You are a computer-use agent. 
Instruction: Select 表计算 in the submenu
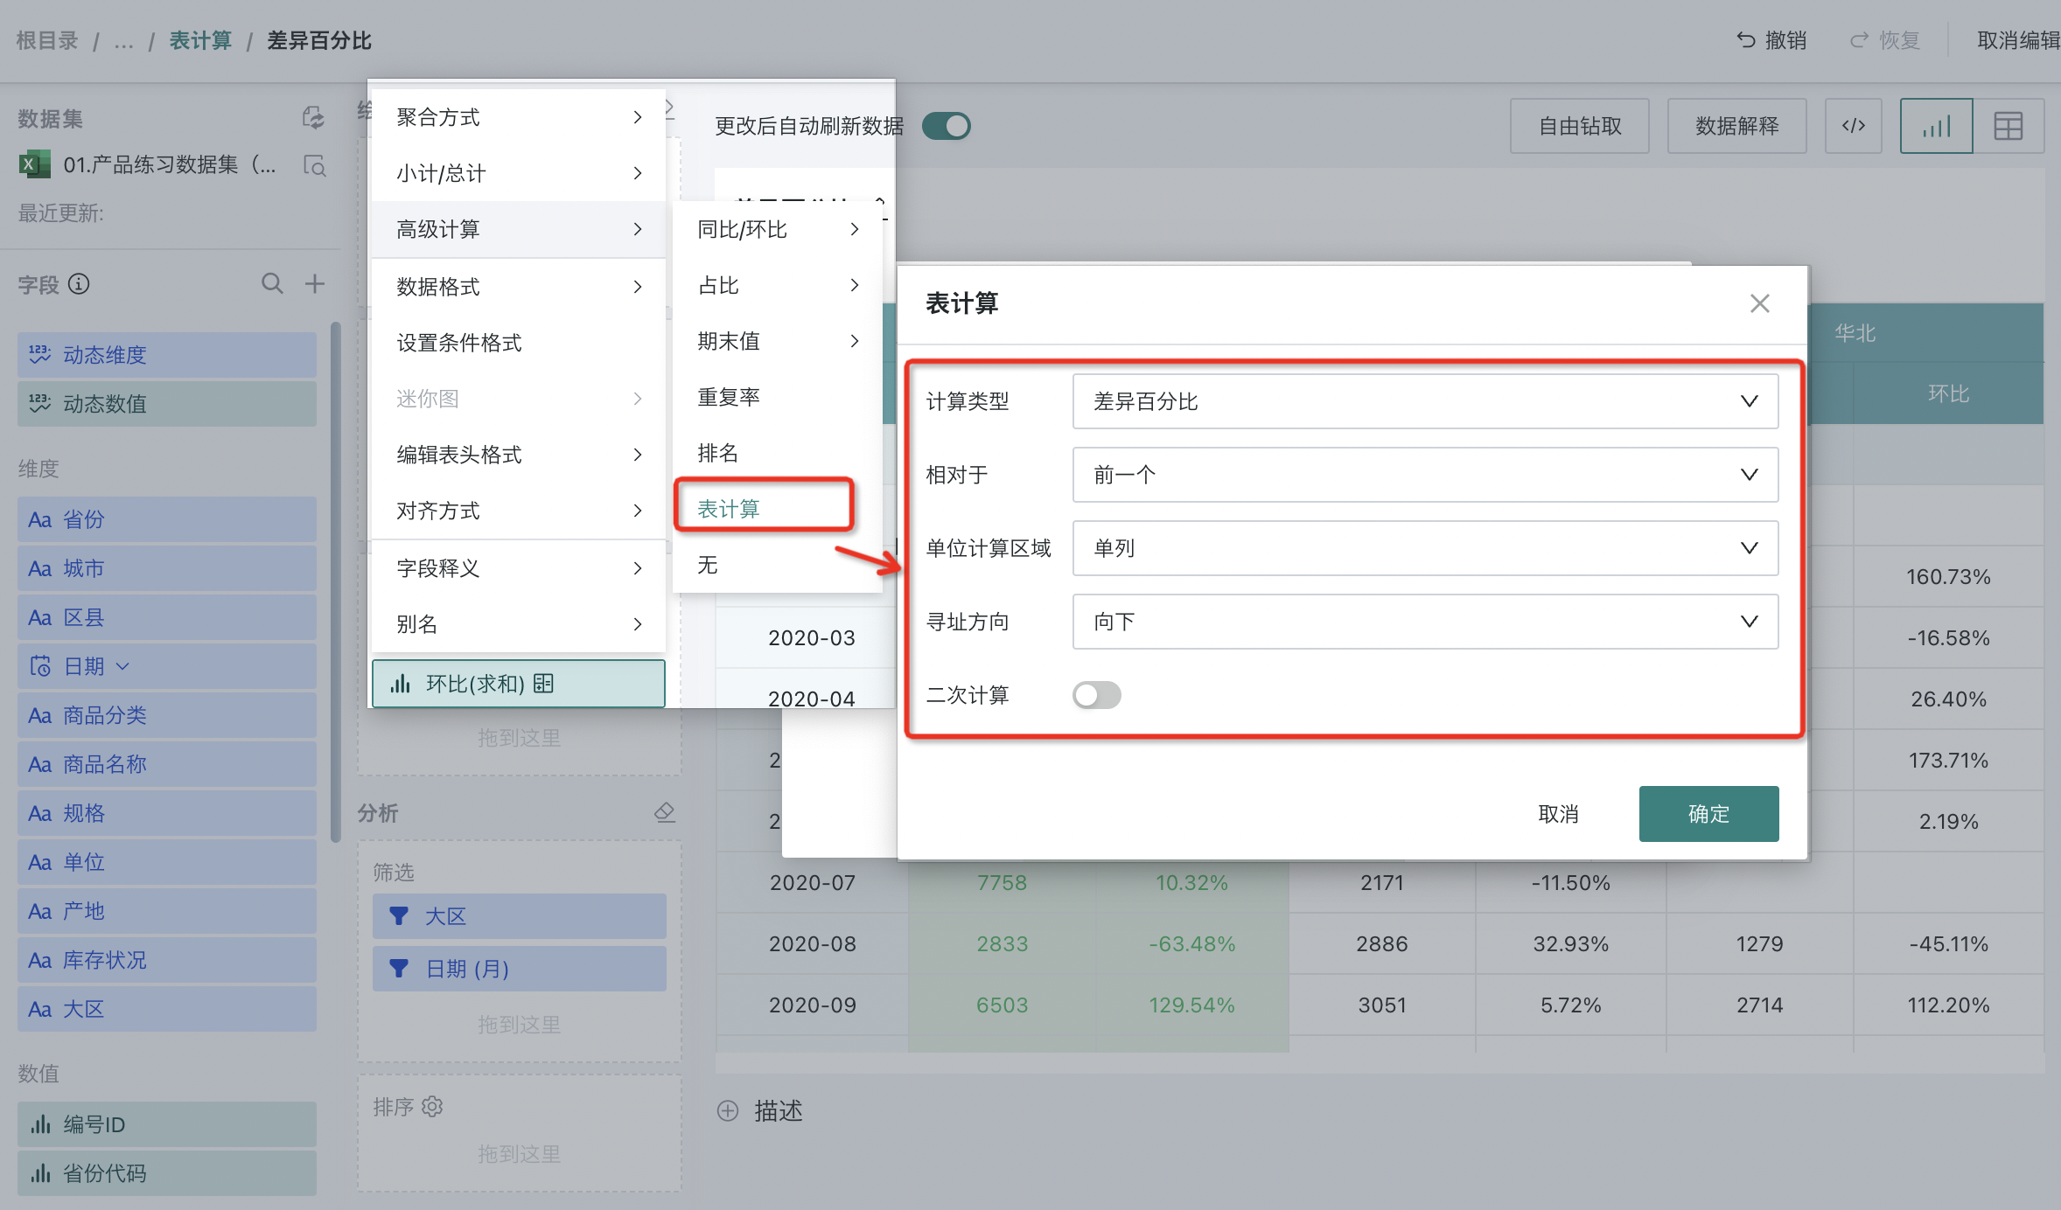click(729, 508)
